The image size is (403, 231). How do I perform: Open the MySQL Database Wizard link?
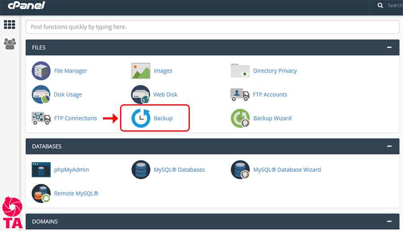pos(287,170)
